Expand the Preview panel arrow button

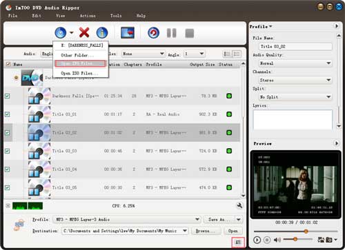[337, 143]
